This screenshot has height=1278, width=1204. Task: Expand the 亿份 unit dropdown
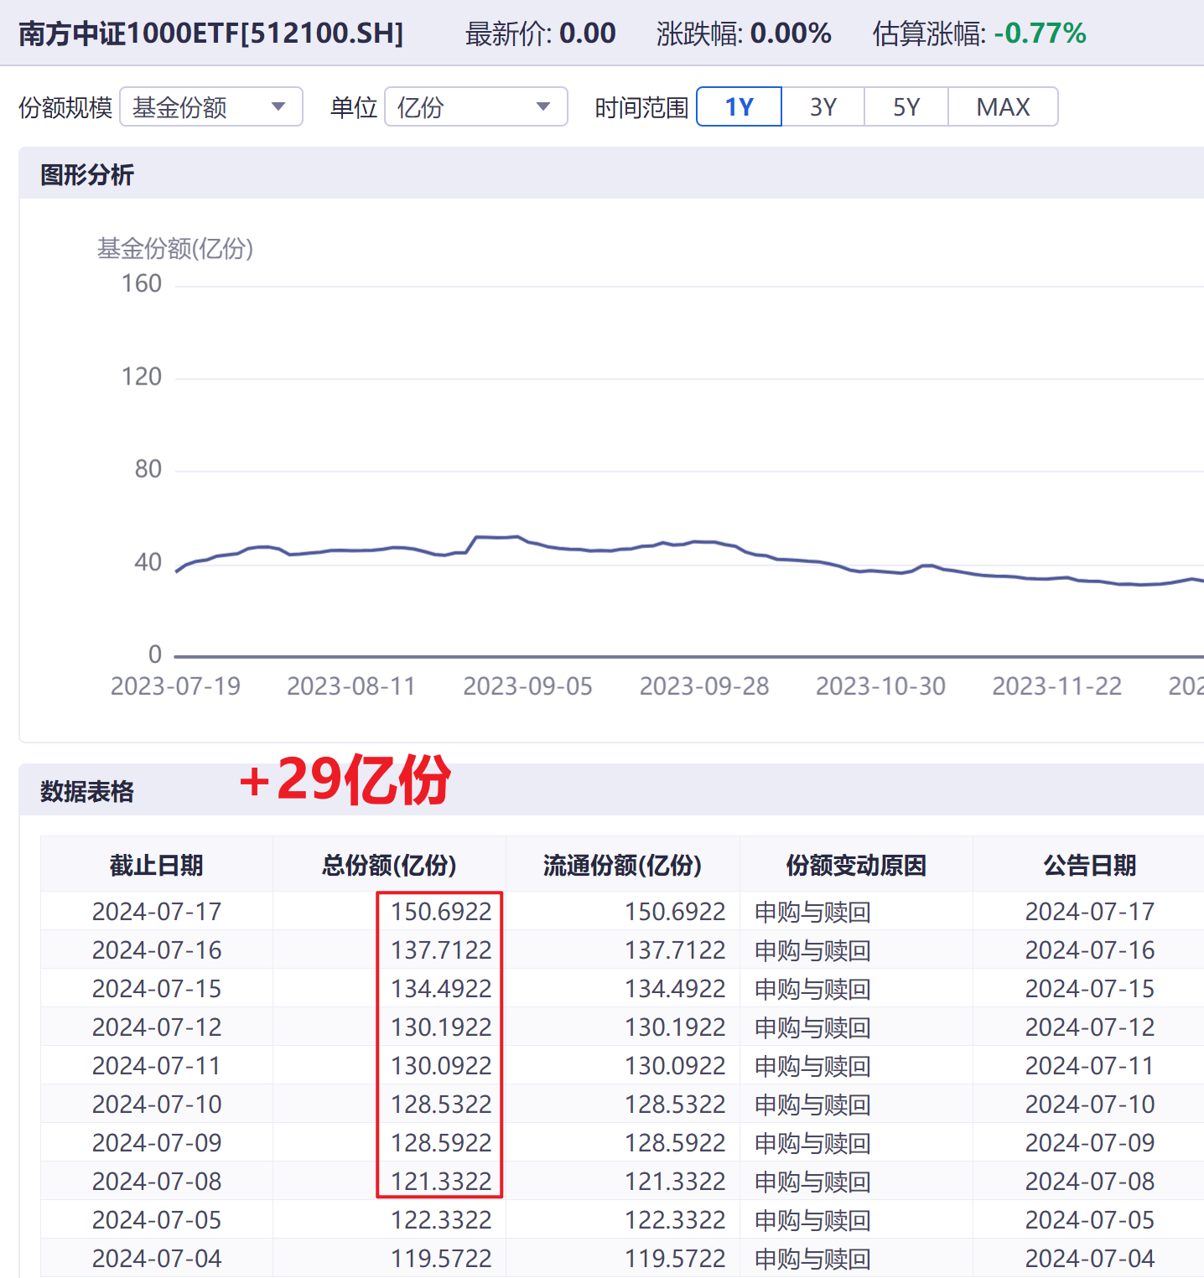click(475, 107)
